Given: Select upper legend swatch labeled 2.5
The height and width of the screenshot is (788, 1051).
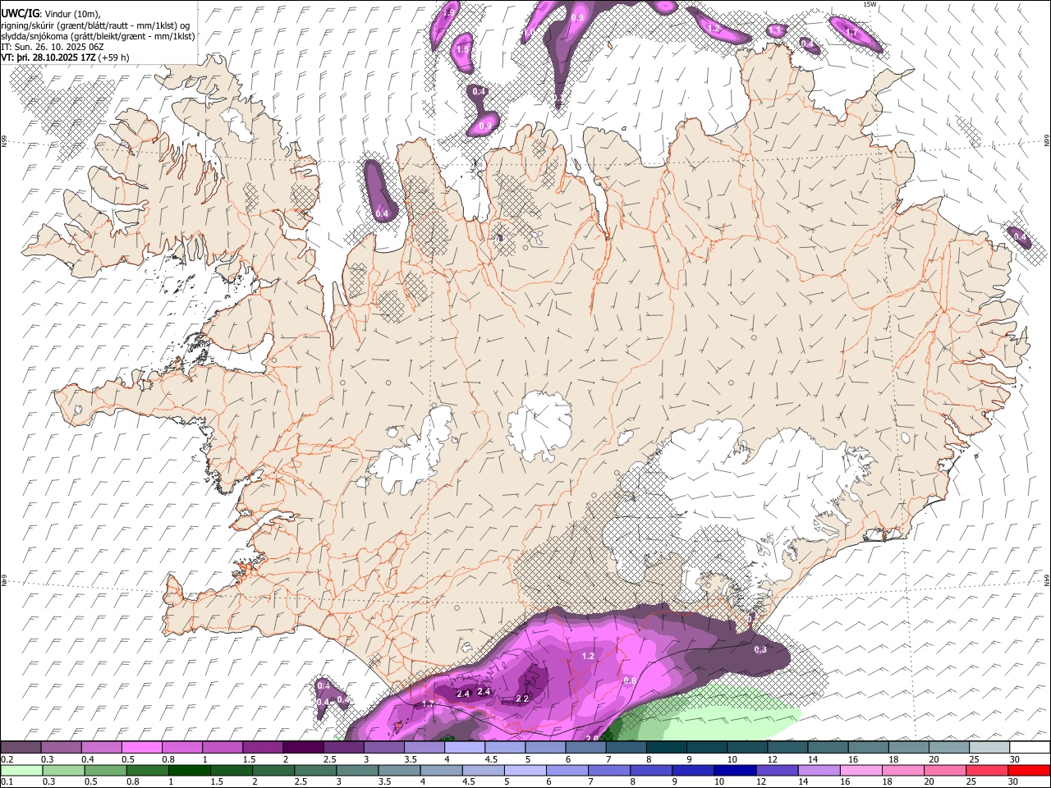Looking at the screenshot, I should click(x=343, y=747).
